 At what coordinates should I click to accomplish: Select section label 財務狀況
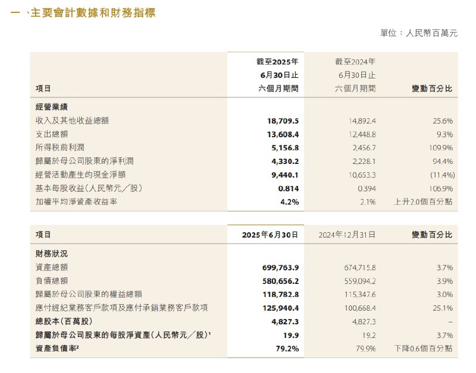tap(52, 254)
